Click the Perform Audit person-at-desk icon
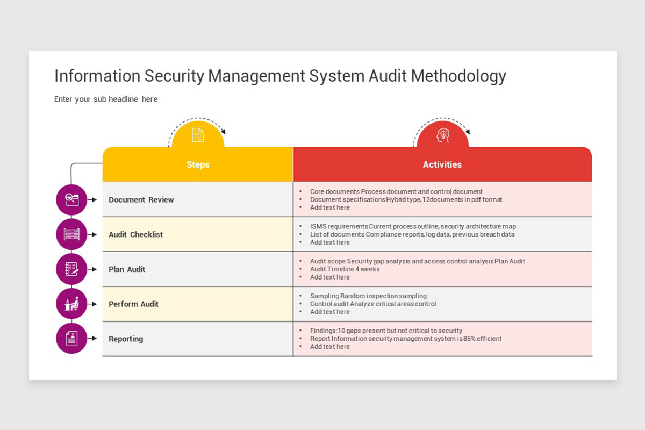Image resolution: width=645 pixels, height=430 pixels. [71, 304]
